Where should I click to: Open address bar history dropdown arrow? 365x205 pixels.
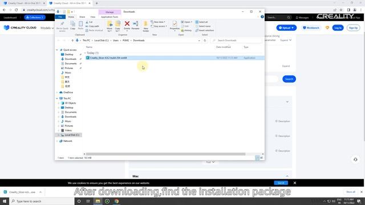point(199,40)
